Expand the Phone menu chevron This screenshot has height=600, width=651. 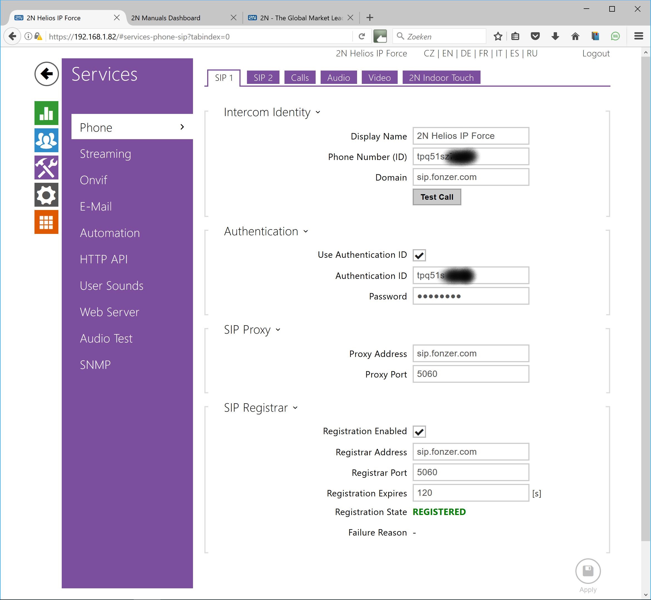point(182,127)
